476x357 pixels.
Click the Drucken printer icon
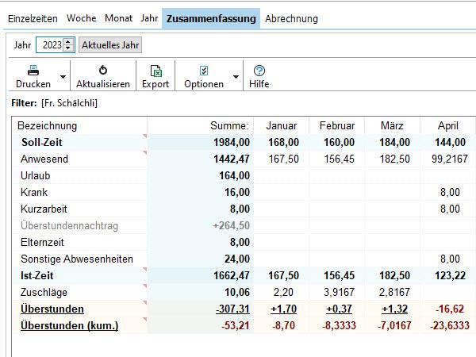pyautogui.click(x=33, y=70)
